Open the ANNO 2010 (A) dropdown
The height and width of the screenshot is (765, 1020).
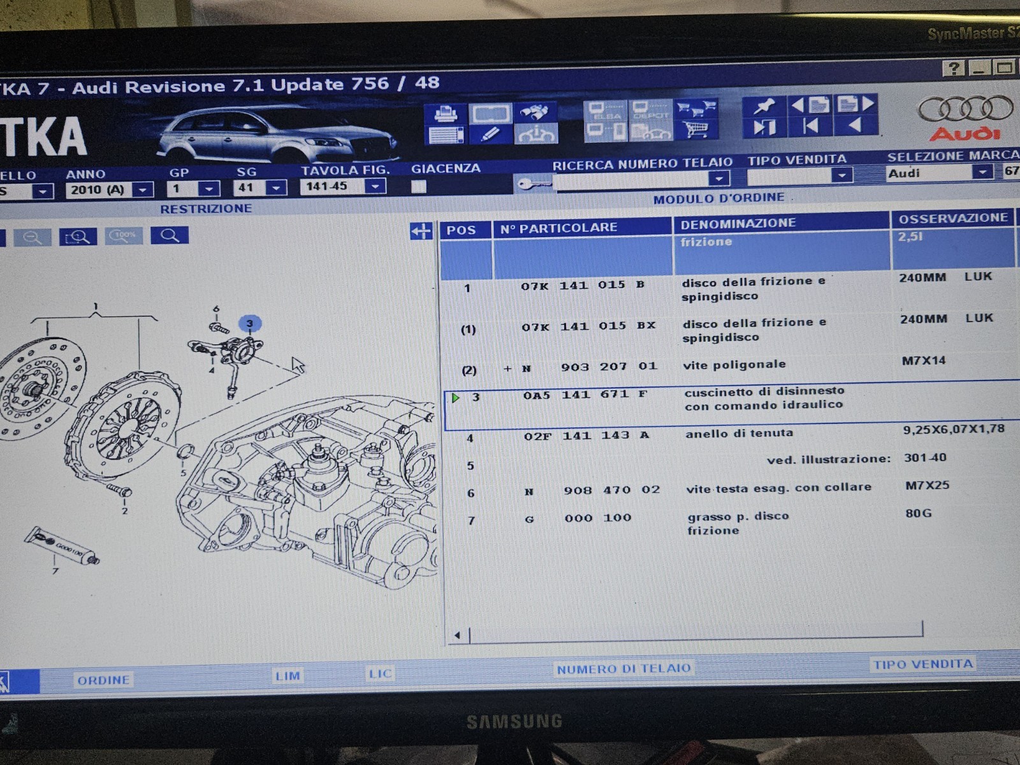click(x=143, y=189)
